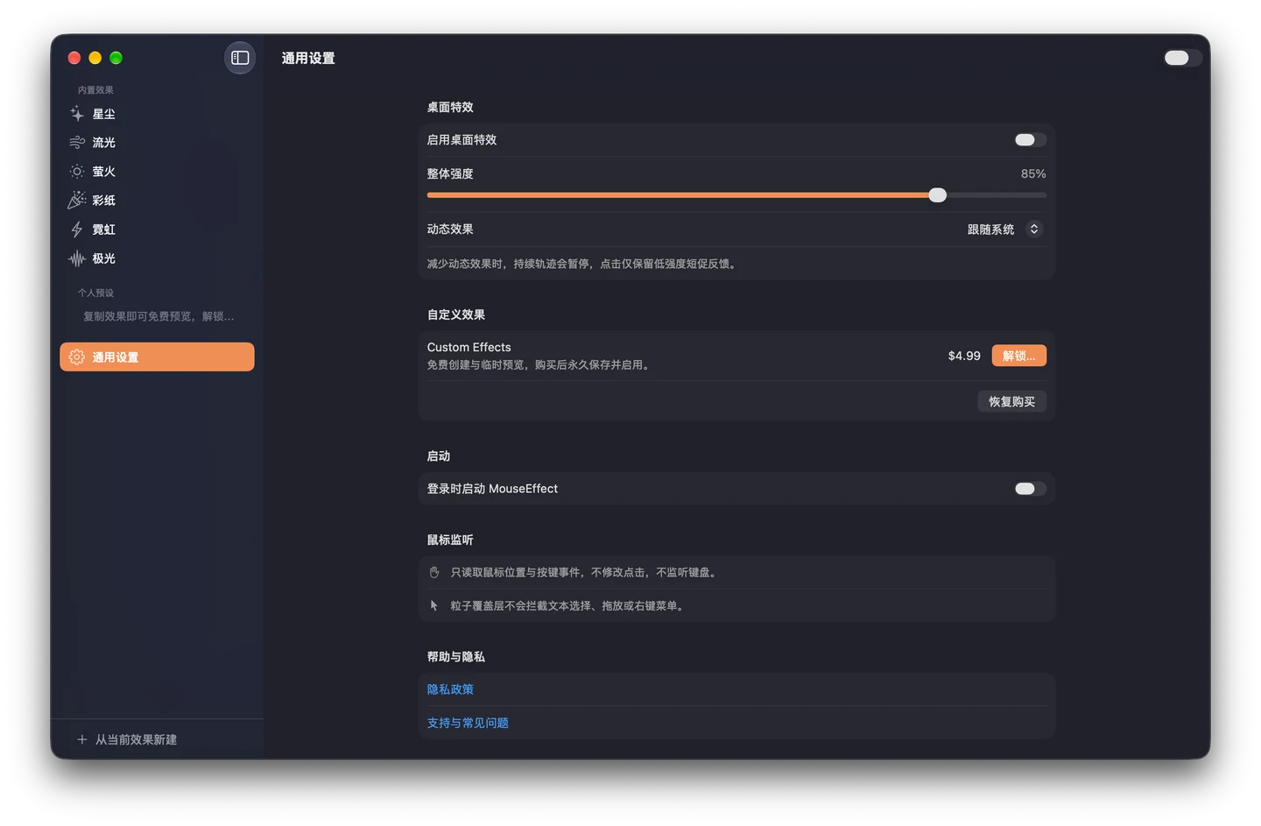Image resolution: width=1261 pixels, height=826 pixels.
Task: Select the 极光 effect in sidebar
Action: (x=157, y=258)
